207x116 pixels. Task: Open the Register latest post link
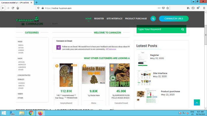(x=154, y=55)
